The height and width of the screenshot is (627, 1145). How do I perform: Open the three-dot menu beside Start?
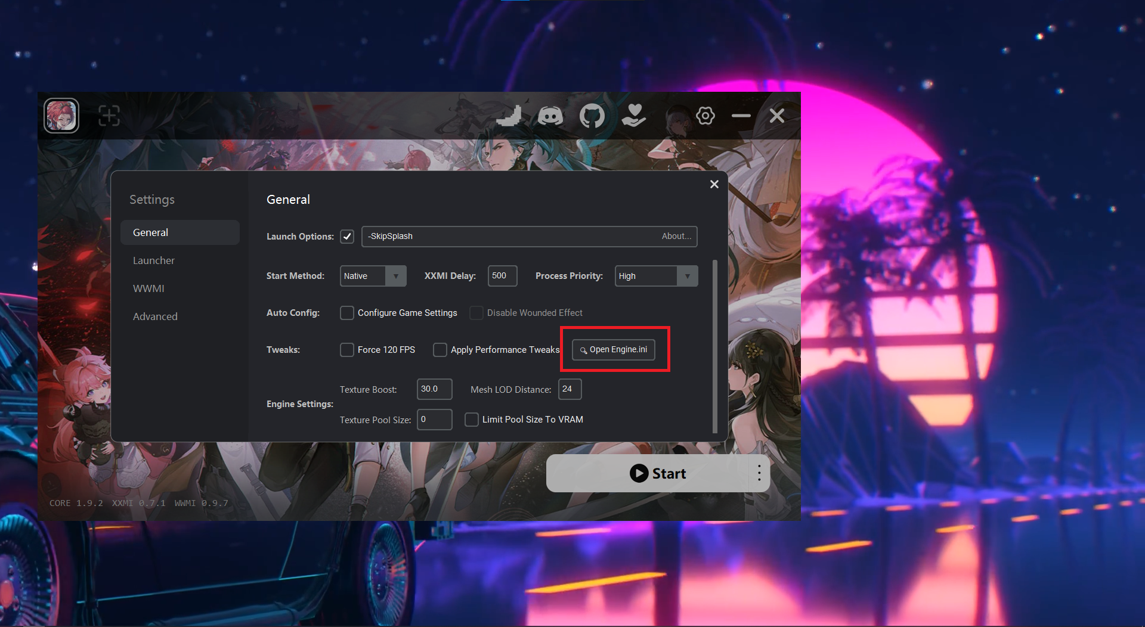[759, 473]
